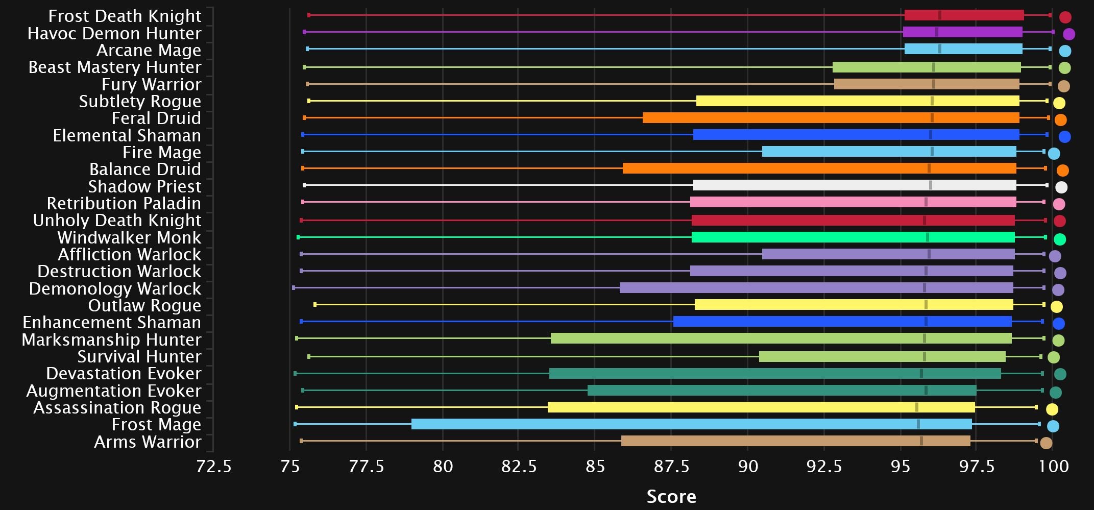1094x510 pixels.
Task: Click the purple Havoc Demon Hunter outlier dot
Action: (x=1069, y=34)
